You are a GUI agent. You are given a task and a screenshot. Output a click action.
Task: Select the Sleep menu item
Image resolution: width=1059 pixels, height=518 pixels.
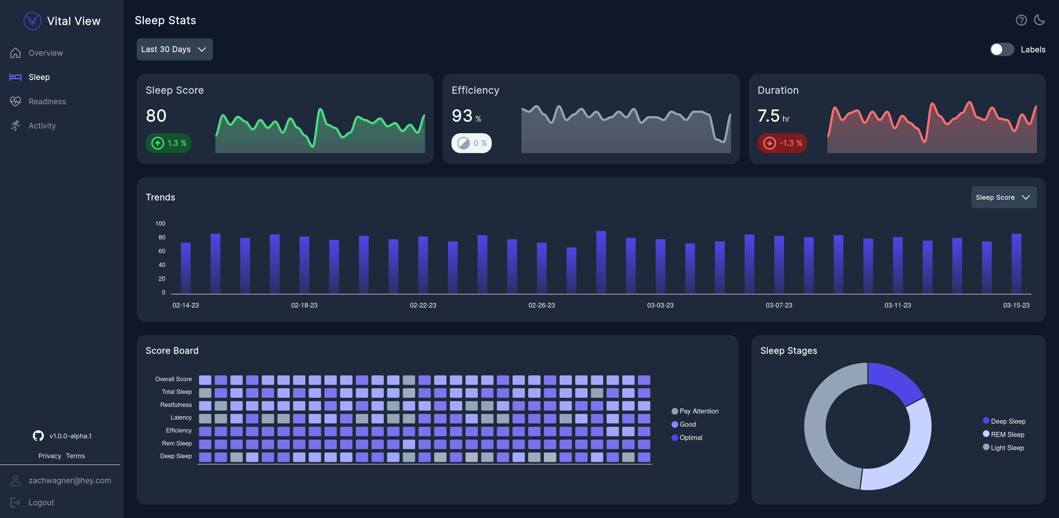pos(39,77)
